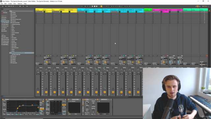Launch the first scene on Master track
211x119 pixels.
[200, 12]
